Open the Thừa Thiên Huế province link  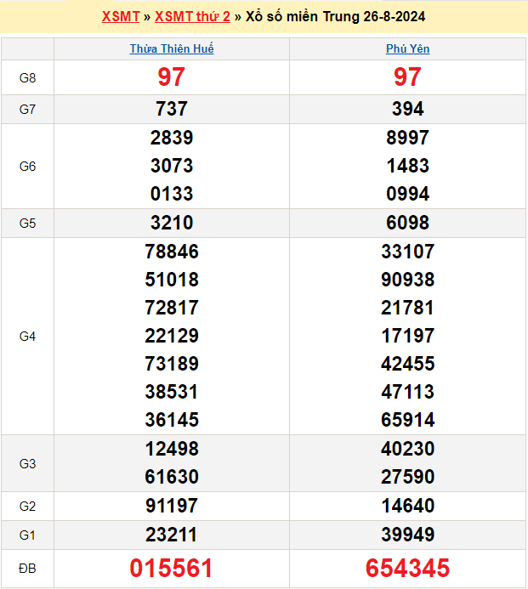[x=172, y=49]
